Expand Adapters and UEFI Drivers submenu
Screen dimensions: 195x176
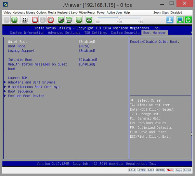tap(32, 82)
